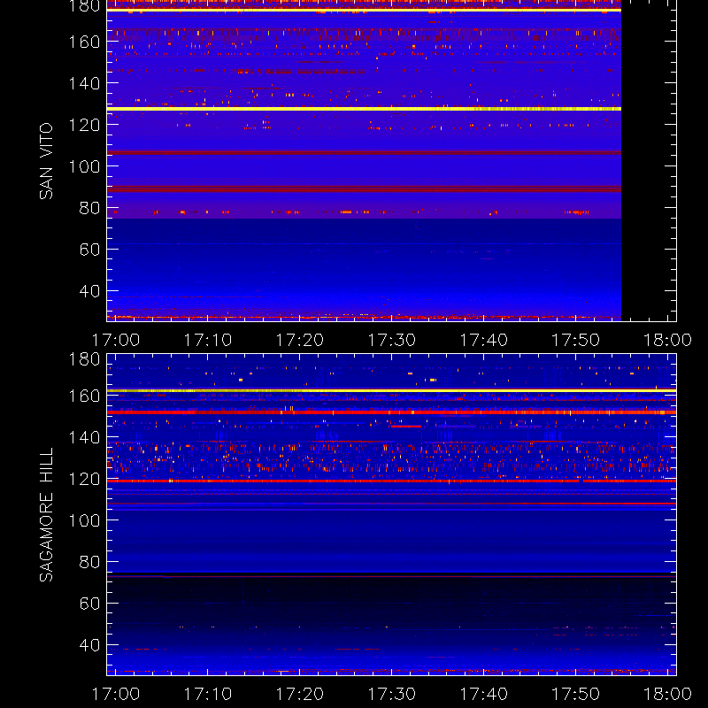Pick Sagamore Hill plot's 120 frequency label

tap(84, 479)
